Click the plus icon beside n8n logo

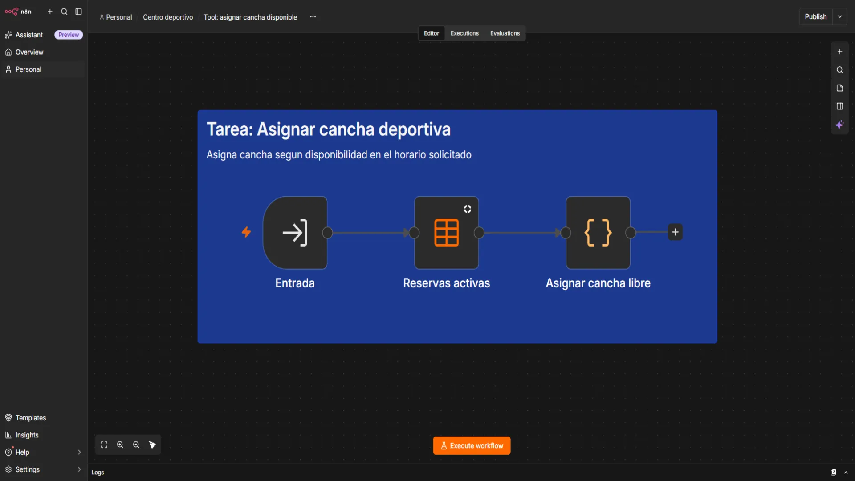click(x=50, y=12)
